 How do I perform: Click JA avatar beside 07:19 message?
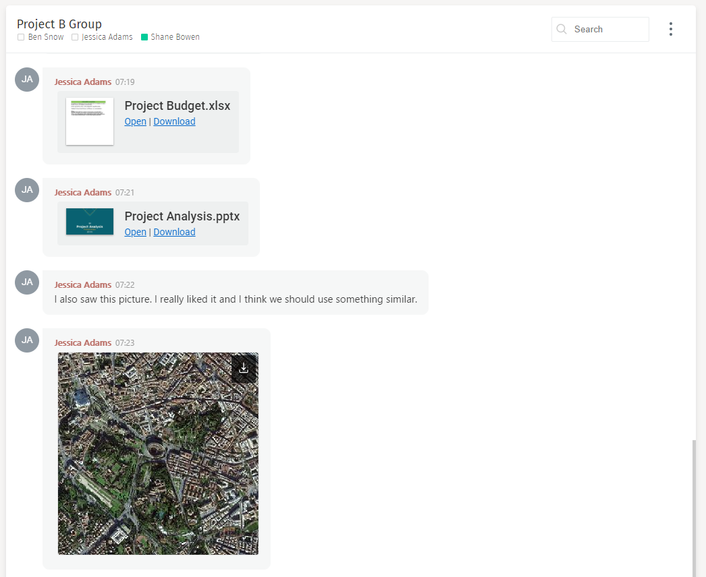[27, 80]
